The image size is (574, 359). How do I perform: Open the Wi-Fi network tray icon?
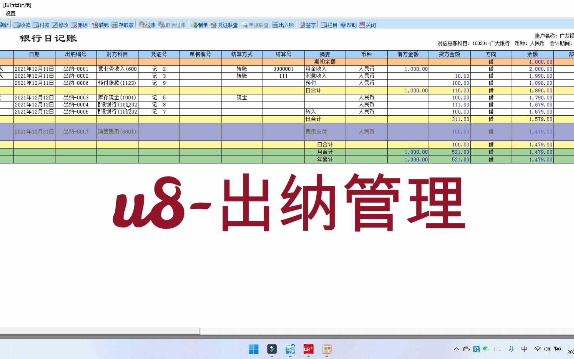click(537, 349)
